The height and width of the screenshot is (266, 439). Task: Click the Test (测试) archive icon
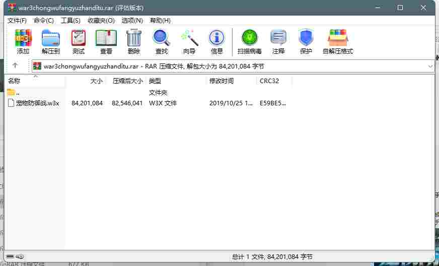coord(79,38)
